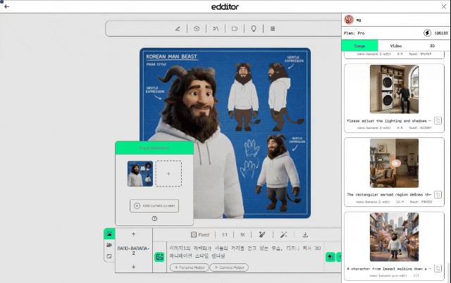Switch to the 3D tab
Viewport: 451px width, 283px height.
pyautogui.click(x=432, y=46)
